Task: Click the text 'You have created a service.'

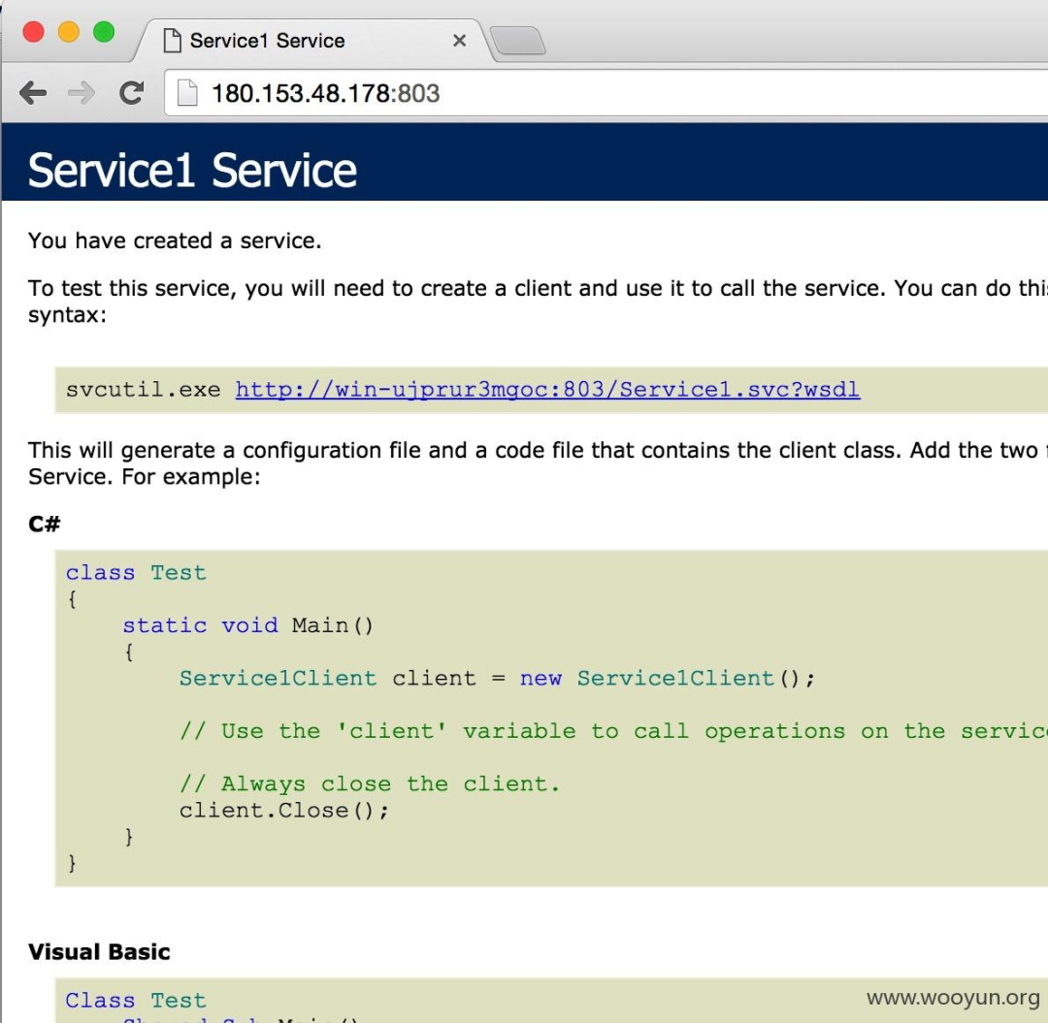Action: tap(175, 240)
